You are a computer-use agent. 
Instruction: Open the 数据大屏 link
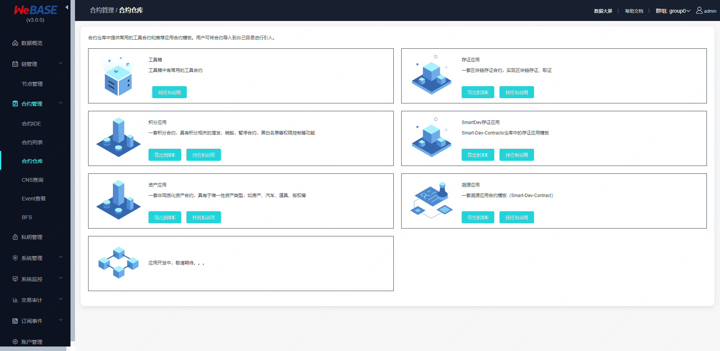(x=603, y=11)
